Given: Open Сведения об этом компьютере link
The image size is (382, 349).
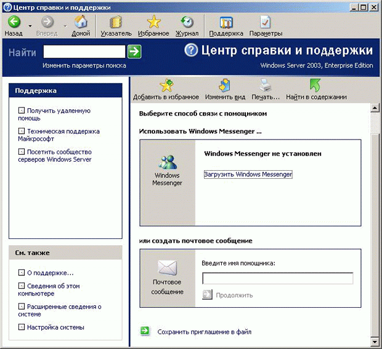Looking at the screenshot, I should [49, 289].
